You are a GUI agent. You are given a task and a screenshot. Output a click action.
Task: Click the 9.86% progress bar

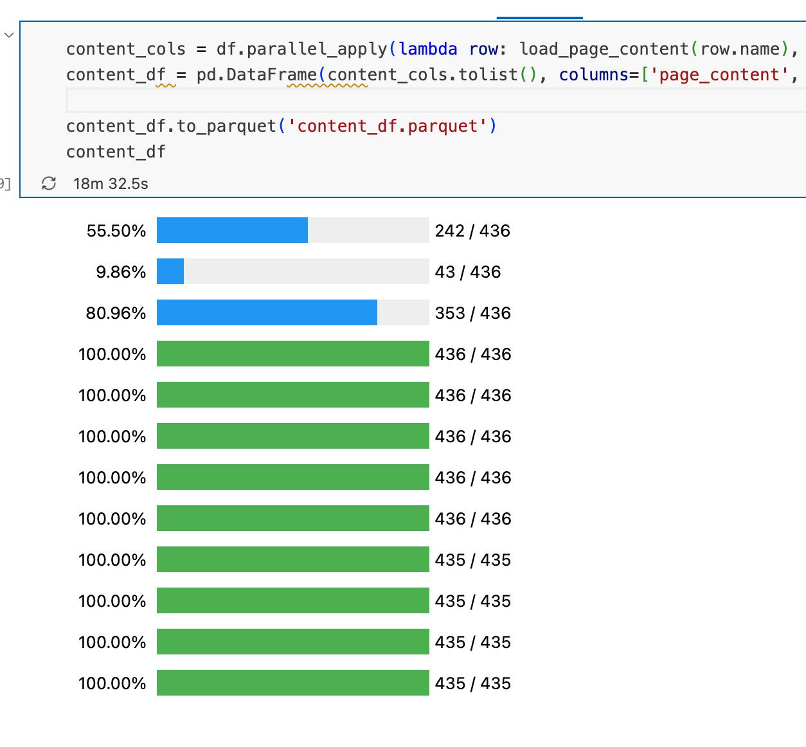coord(292,271)
